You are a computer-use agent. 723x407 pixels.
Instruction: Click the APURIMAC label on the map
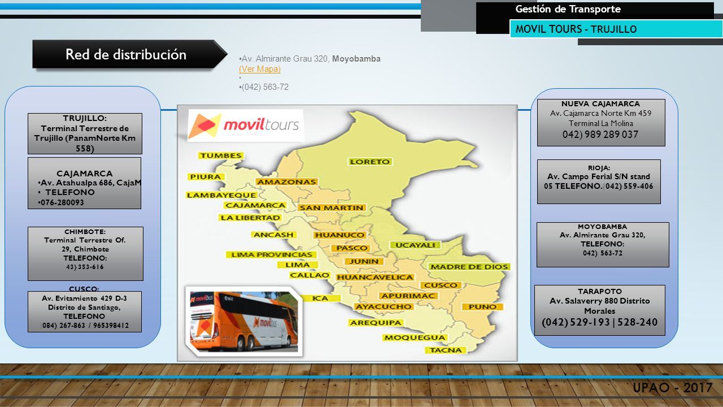tap(407, 296)
